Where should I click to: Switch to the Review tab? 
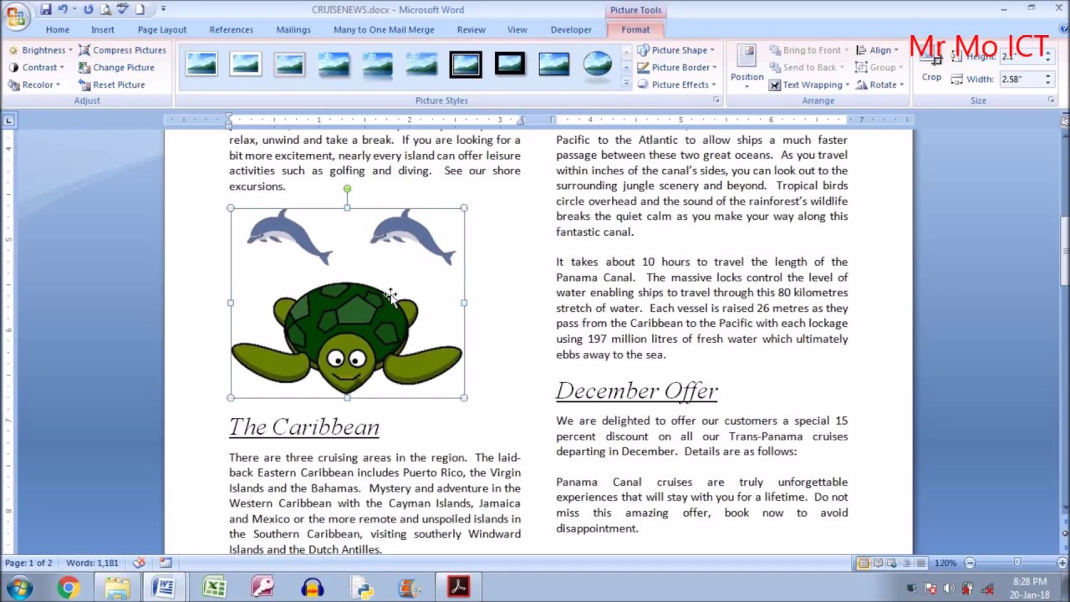[471, 29]
